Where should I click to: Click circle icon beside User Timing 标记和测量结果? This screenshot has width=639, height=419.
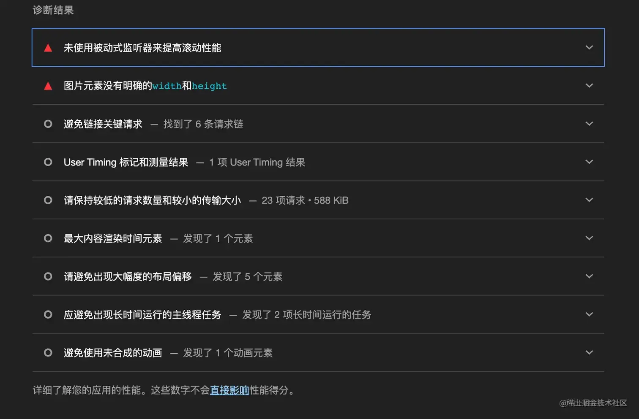48,162
